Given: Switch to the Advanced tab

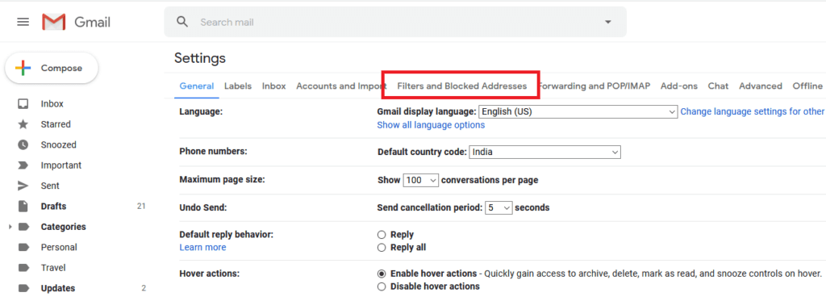Looking at the screenshot, I should [760, 86].
